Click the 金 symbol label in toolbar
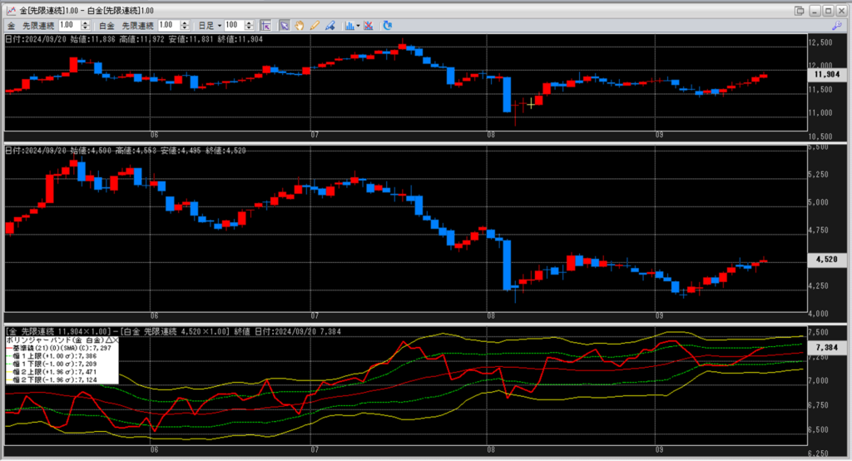The height and width of the screenshot is (461, 852). [12, 26]
